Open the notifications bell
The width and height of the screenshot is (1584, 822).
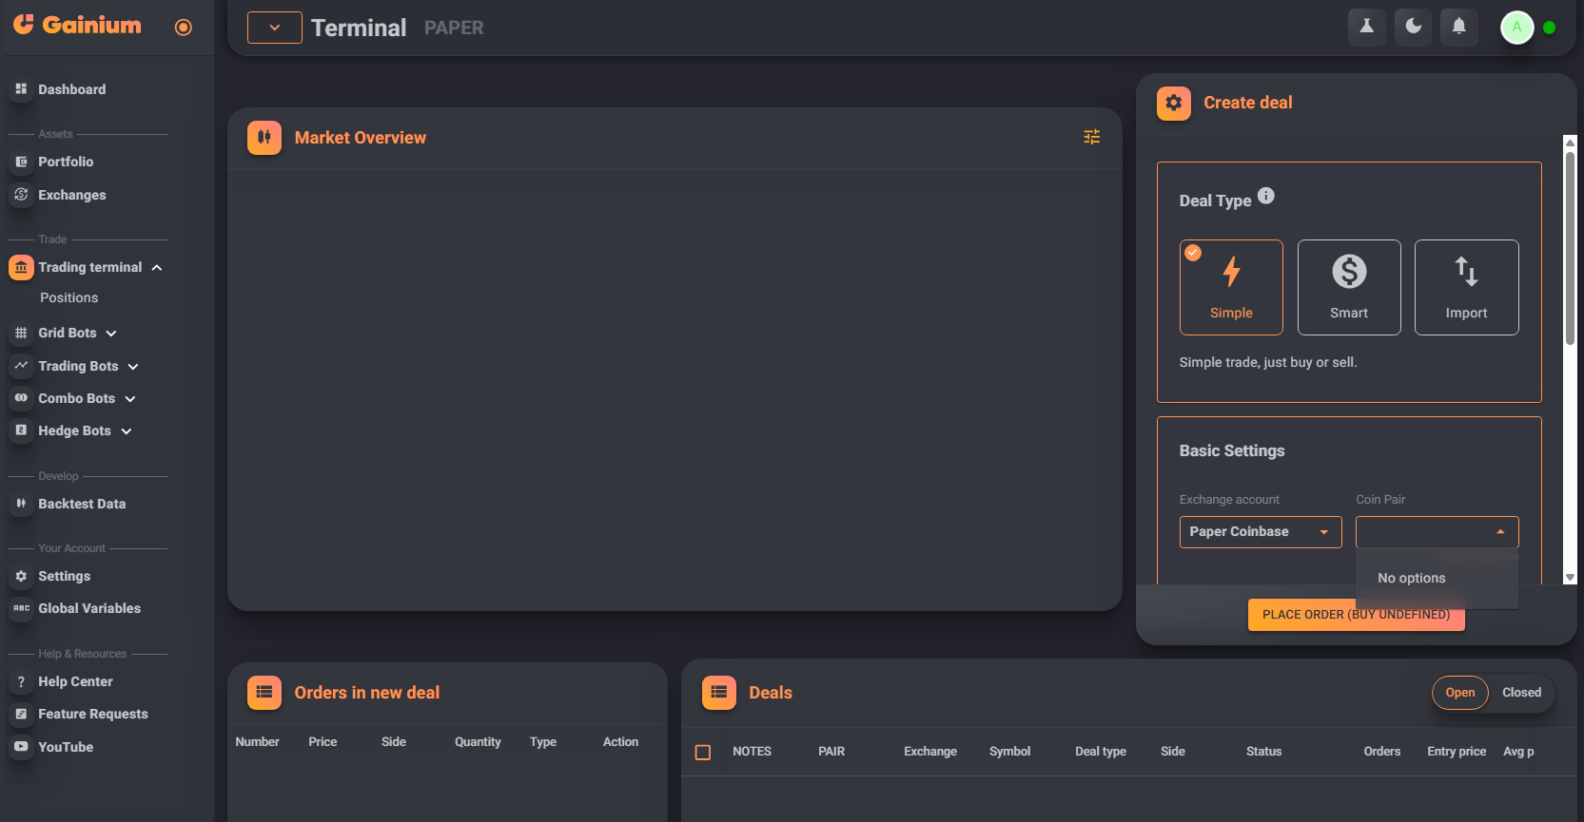click(x=1458, y=27)
